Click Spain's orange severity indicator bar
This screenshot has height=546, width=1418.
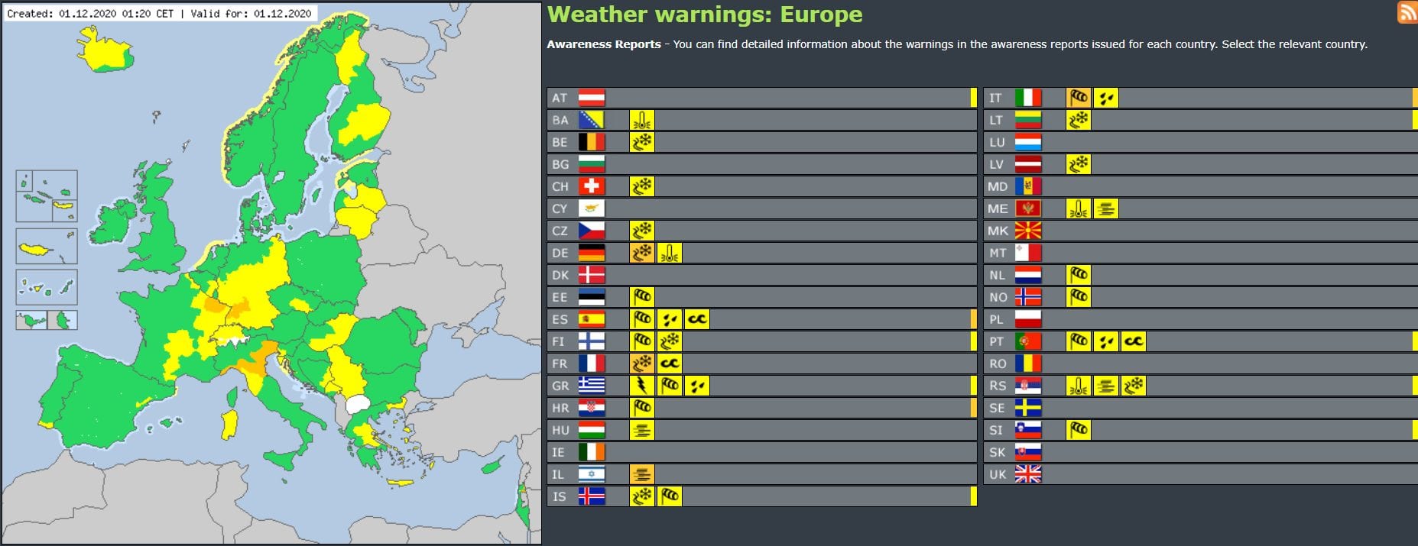[974, 319]
